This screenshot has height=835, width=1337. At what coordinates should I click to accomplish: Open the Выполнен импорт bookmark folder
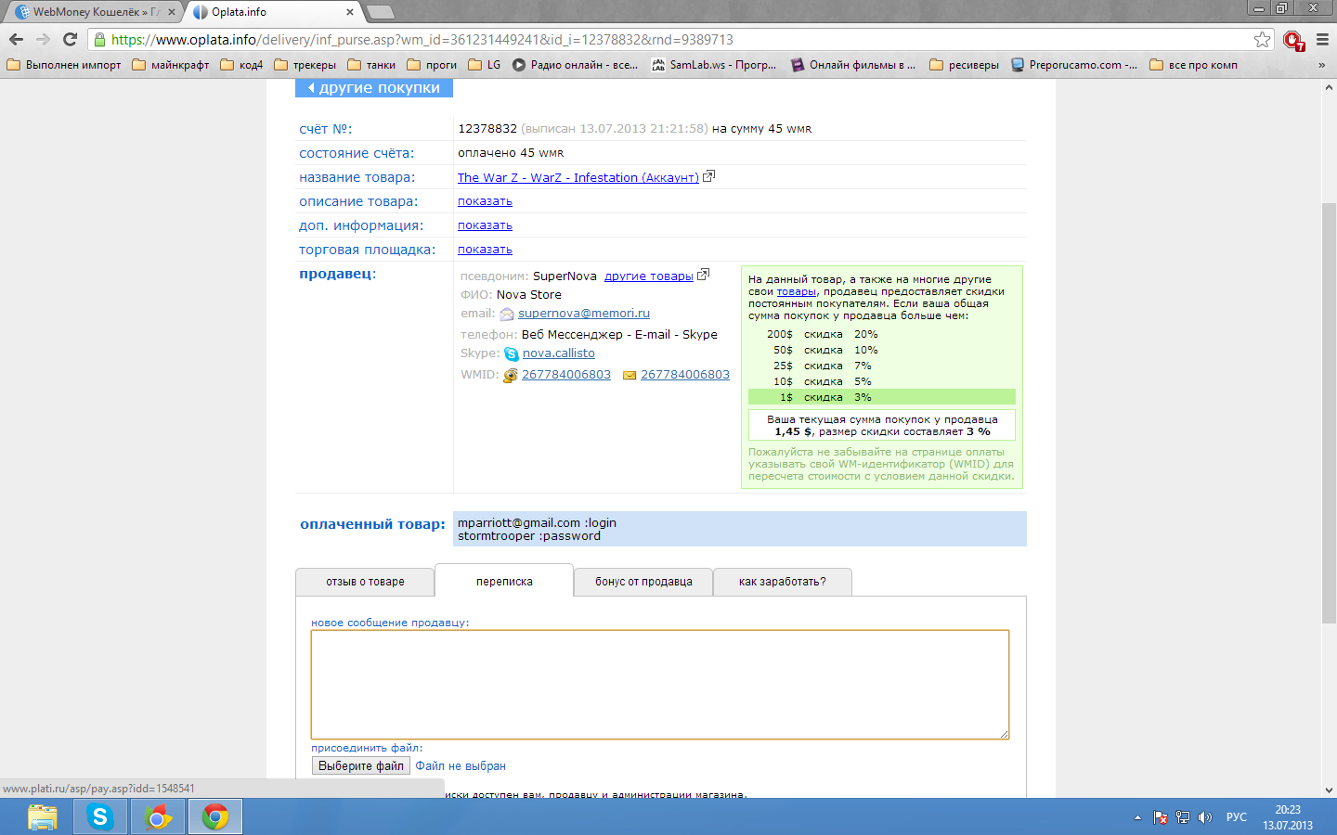(x=64, y=65)
